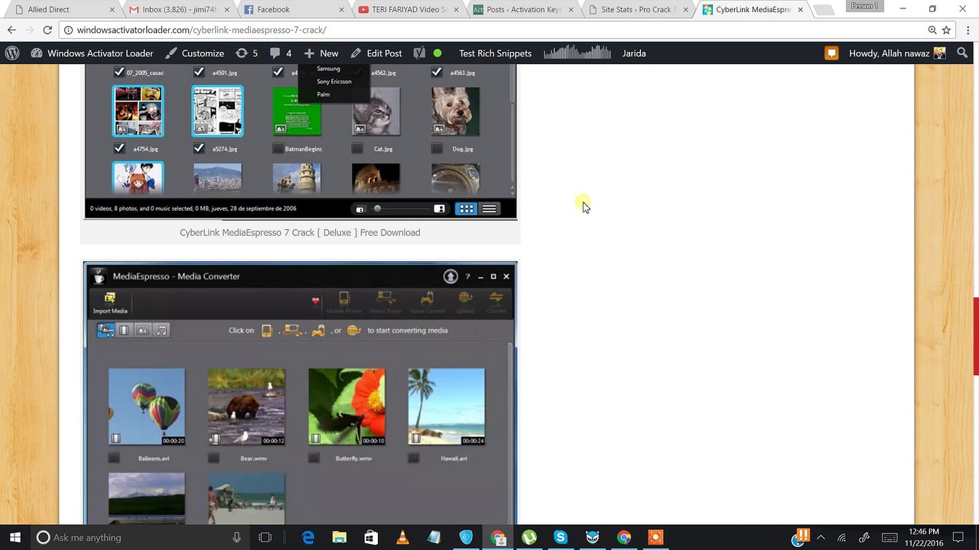Switch to the Facebook tab

coord(292,9)
